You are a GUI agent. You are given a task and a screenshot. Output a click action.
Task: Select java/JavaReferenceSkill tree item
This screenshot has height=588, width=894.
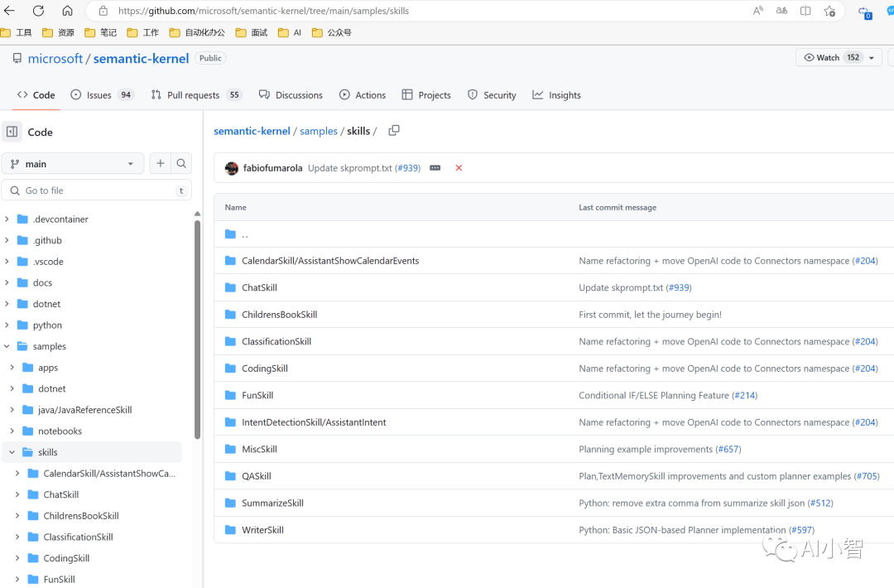pyautogui.click(x=85, y=410)
